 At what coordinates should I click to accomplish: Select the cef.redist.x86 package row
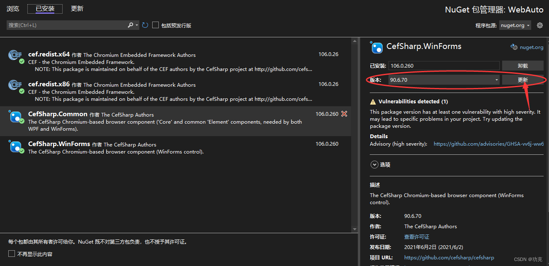[175, 91]
